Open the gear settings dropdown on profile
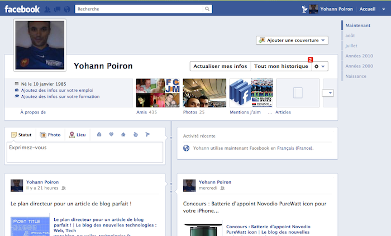Viewport: 391px width, 236px height. 320,66
